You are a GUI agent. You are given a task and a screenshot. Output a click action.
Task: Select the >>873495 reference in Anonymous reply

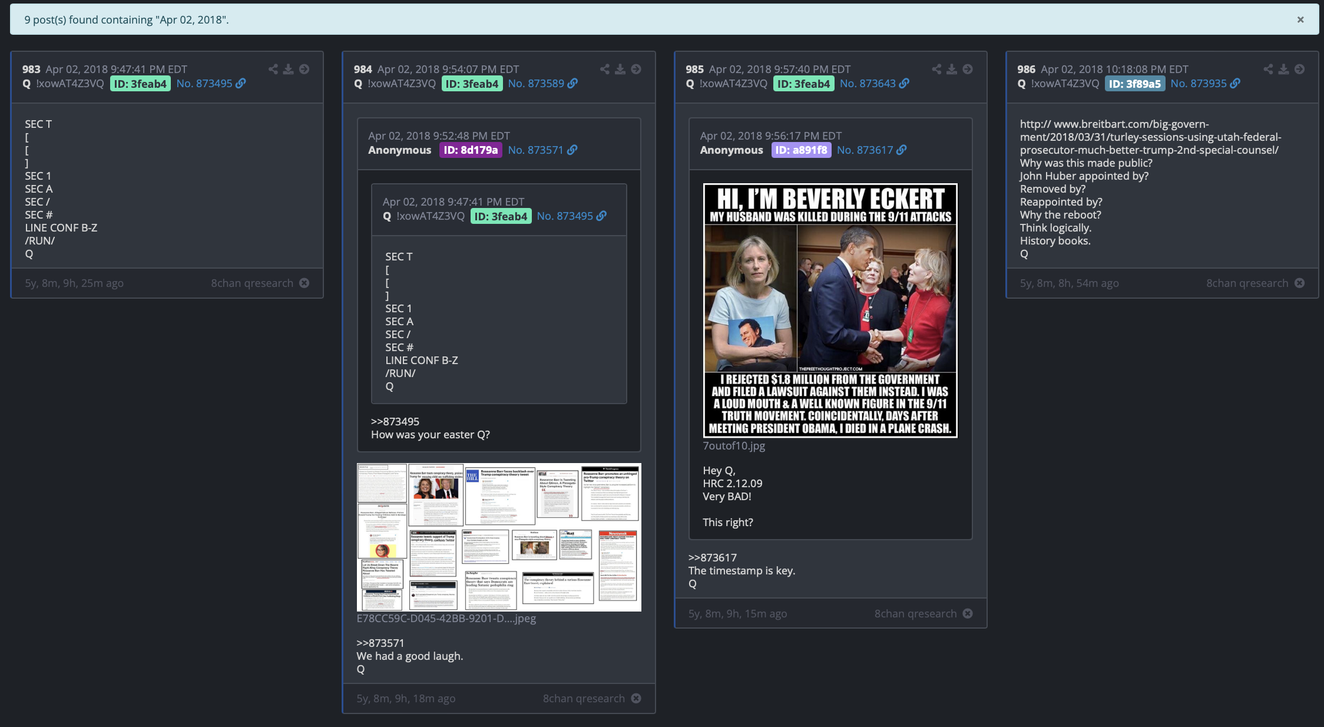395,422
